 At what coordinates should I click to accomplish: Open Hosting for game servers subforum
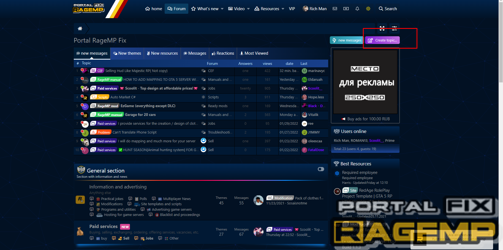[124, 215]
